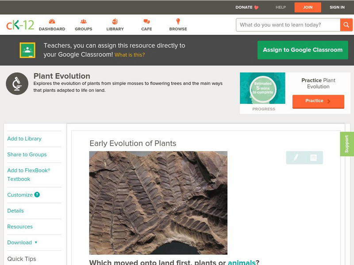Click the Download link text

(19, 242)
